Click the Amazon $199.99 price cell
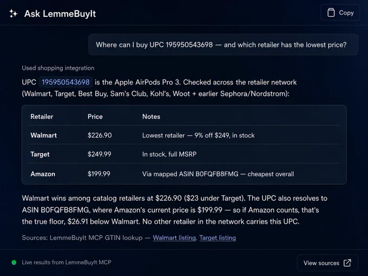This screenshot has width=368, height=276. pyautogui.click(x=99, y=174)
